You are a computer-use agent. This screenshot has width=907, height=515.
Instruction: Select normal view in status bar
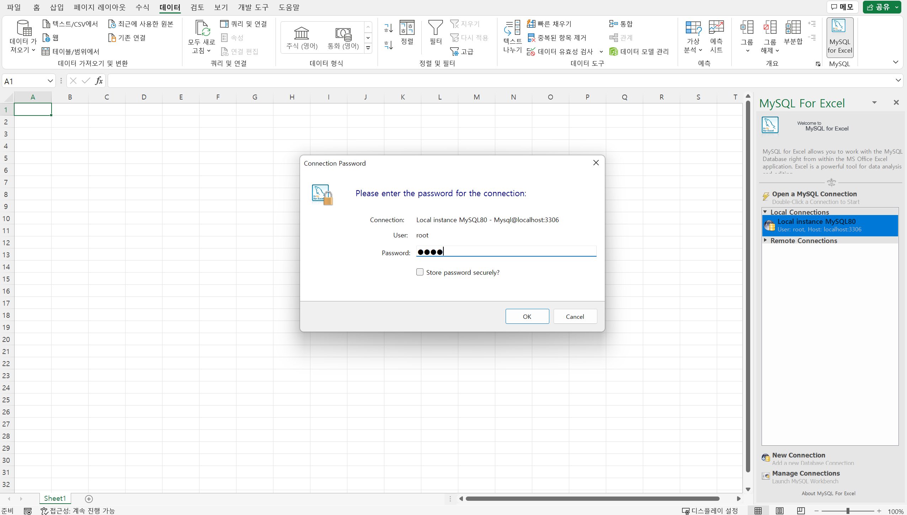(x=758, y=511)
